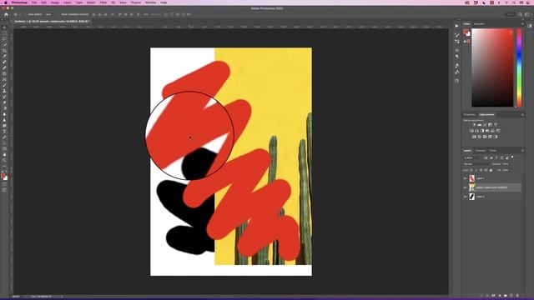This screenshot has height=300, width=534.
Task: Add a Threshold adjustment
Action: tap(485, 137)
